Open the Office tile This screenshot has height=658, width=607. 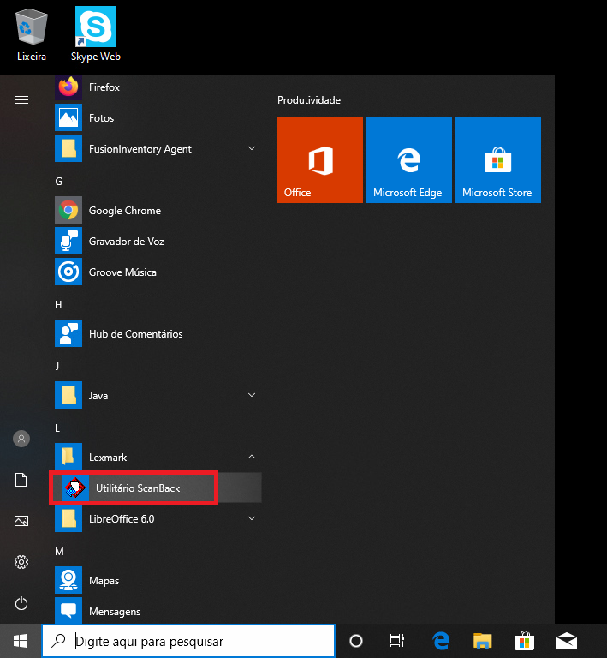coord(320,160)
